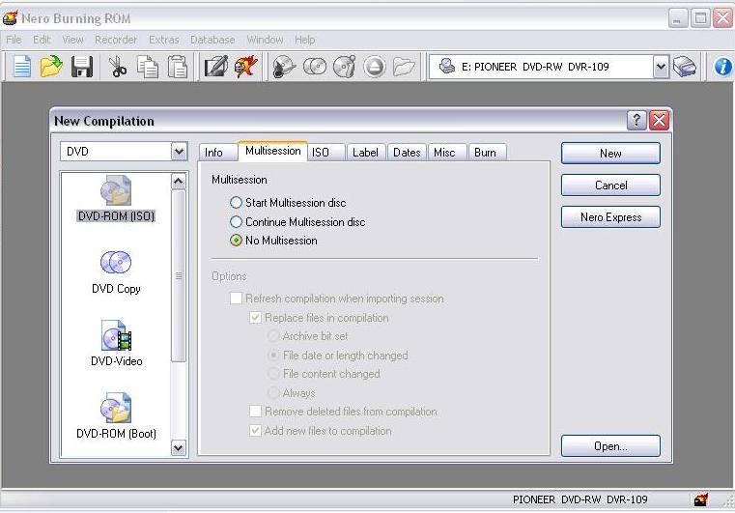Click the flaming burn compilation icon

[x=246, y=66]
